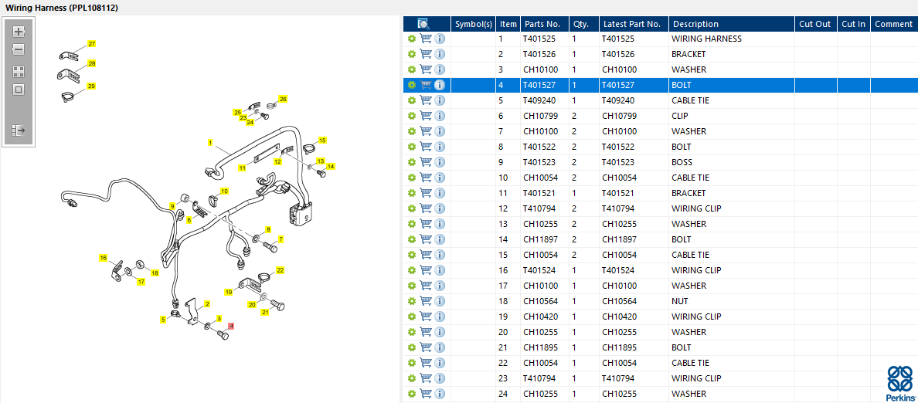Click the Latest Part No. column header
Viewport: 918px width, 403px height.
634,24
